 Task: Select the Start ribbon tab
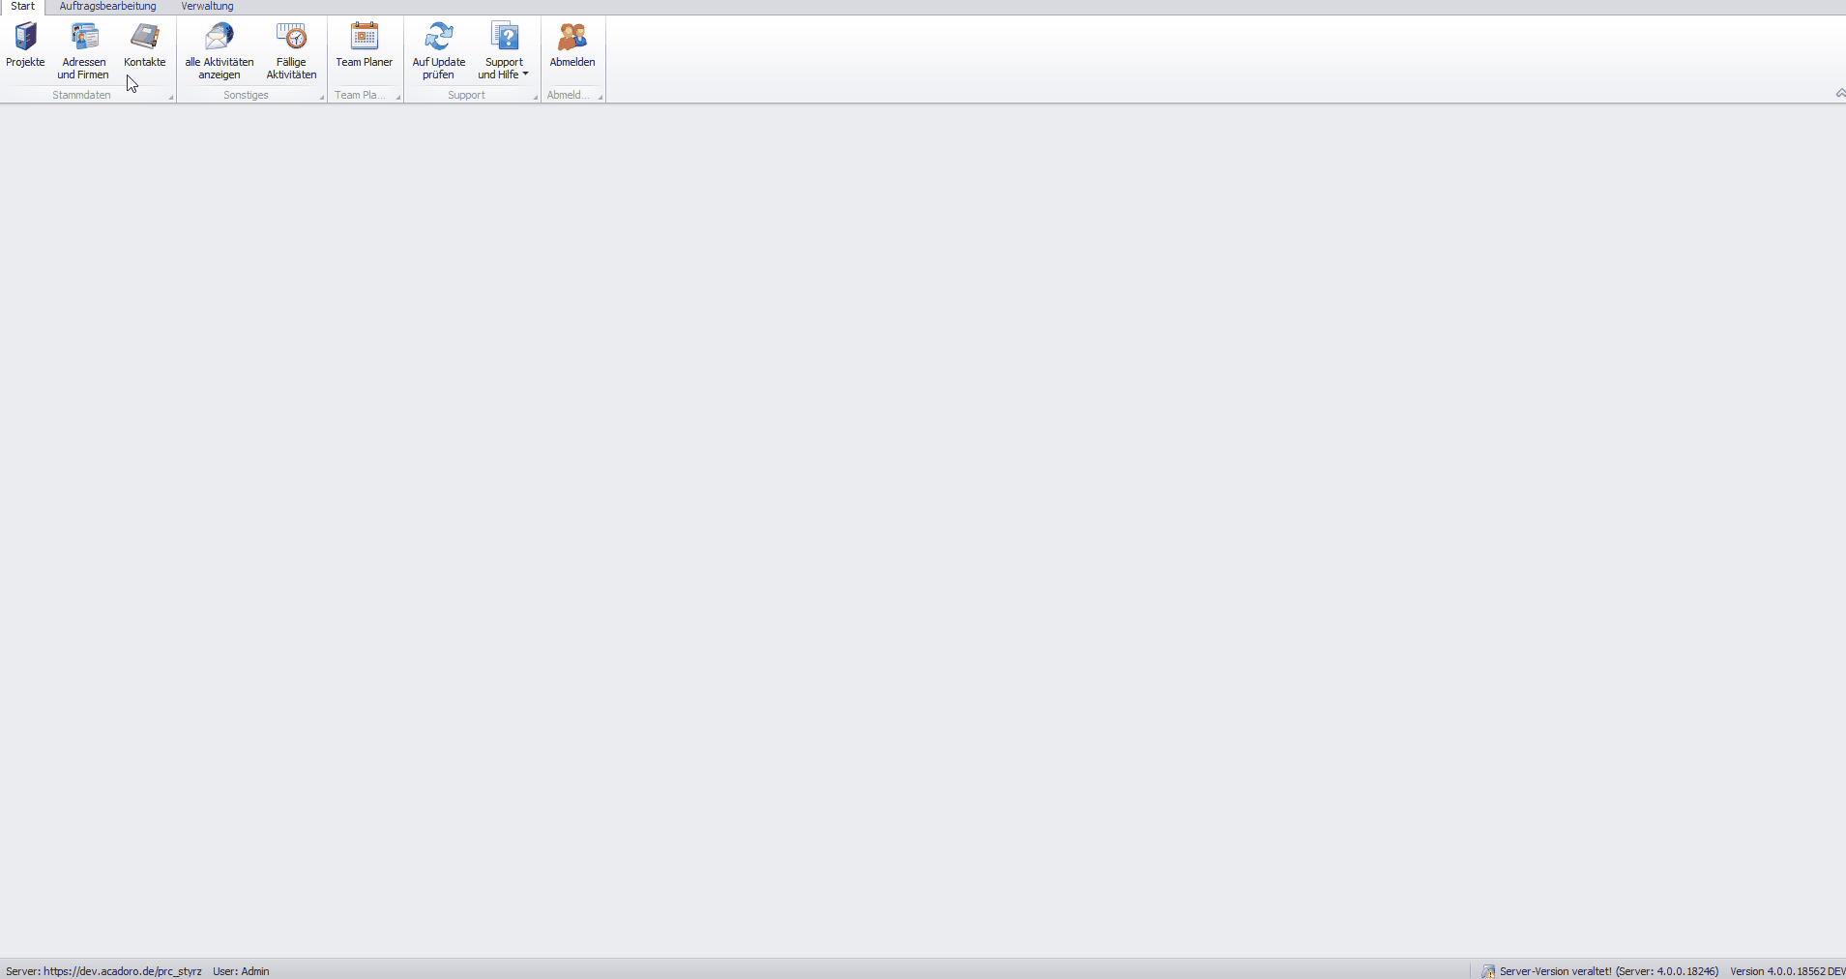pos(22,7)
